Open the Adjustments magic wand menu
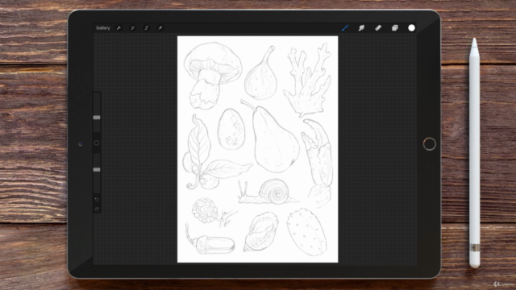516x290 pixels. tap(132, 28)
